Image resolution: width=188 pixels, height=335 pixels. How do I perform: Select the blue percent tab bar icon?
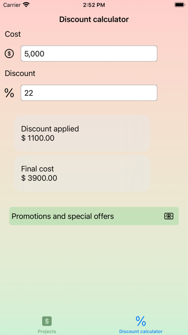(141, 321)
